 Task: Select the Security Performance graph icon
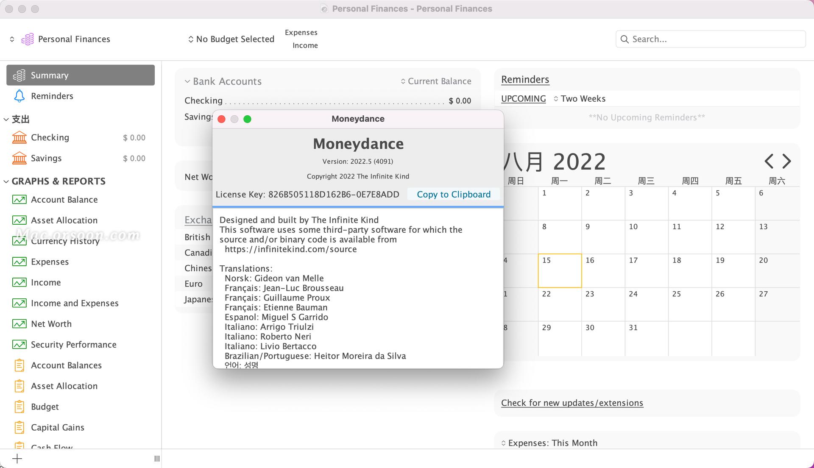[x=19, y=344]
